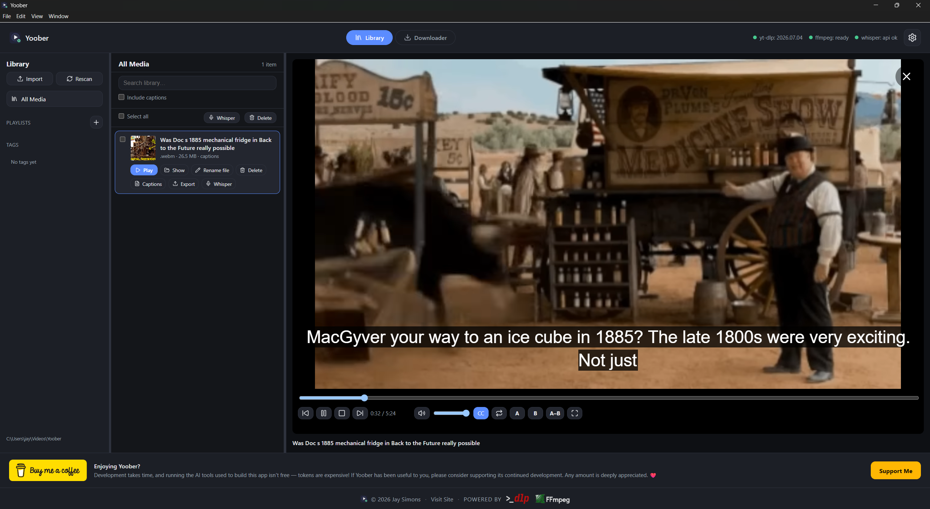Click the '1 item' count label
This screenshot has height=509, width=930.
pos(269,65)
